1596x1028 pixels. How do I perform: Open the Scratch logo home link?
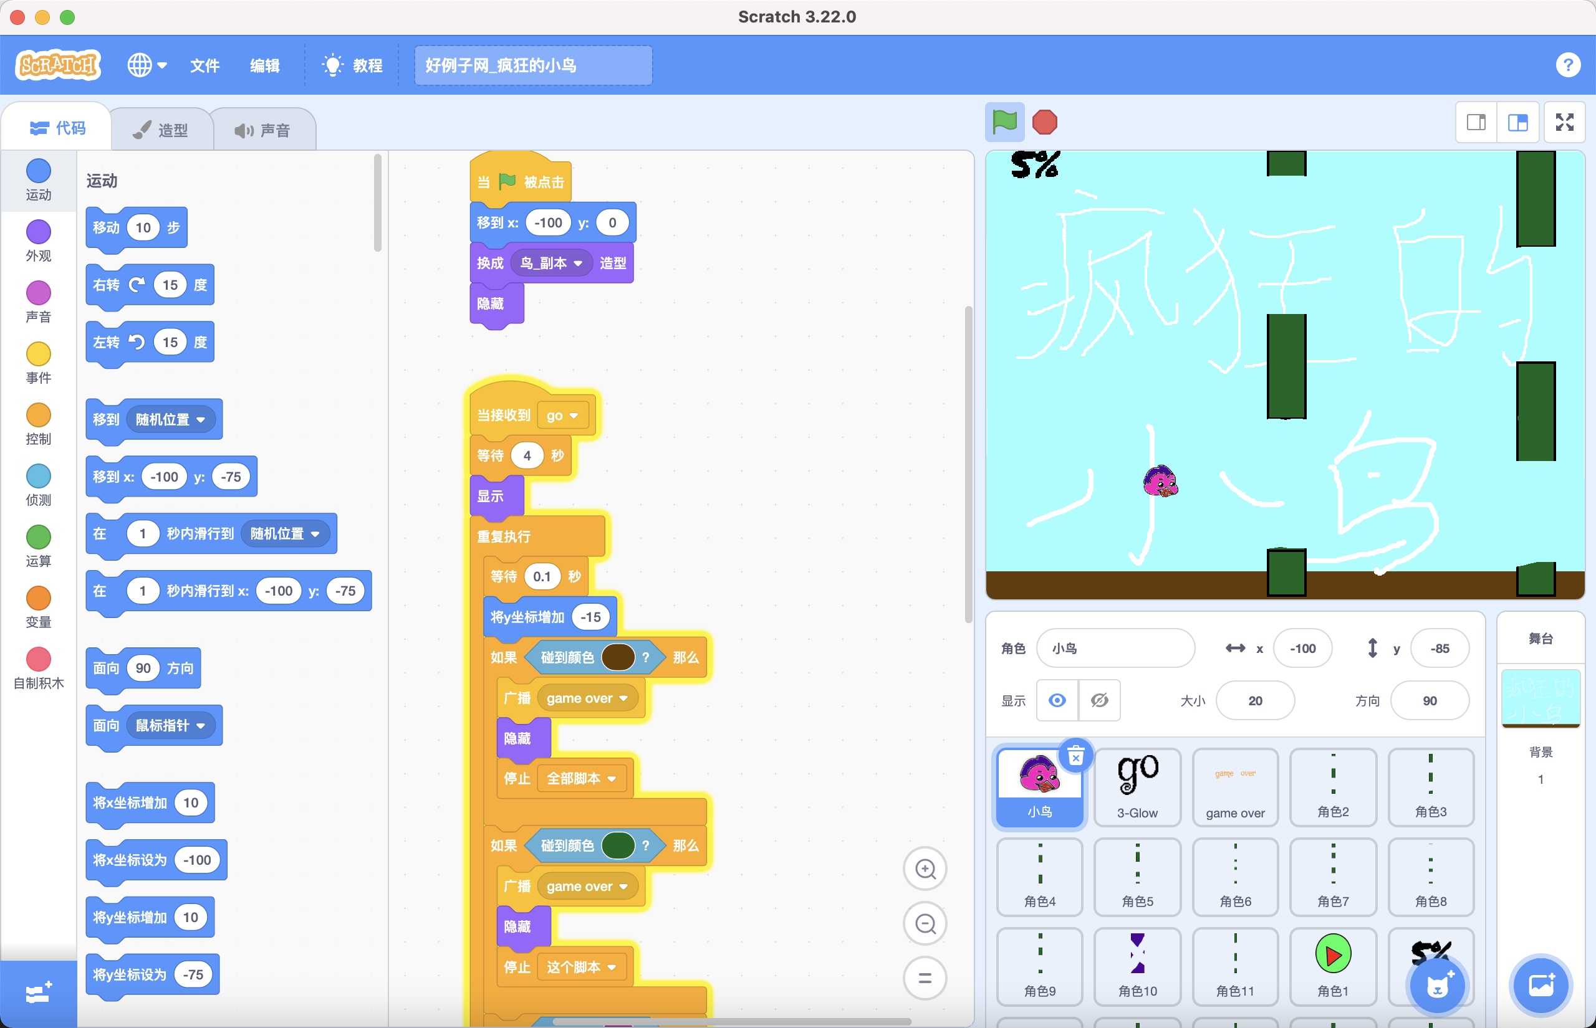[58, 65]
